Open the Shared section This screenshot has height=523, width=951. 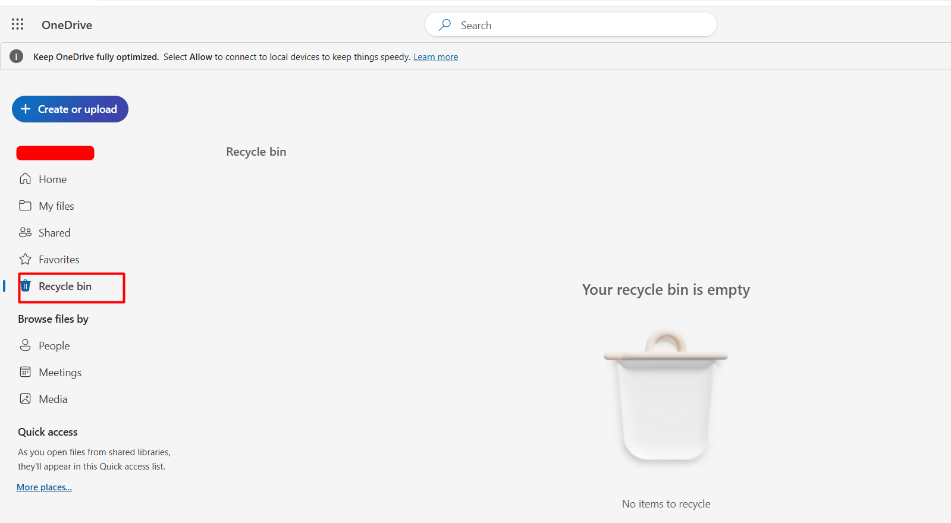pyautogui.click(x=55, y=233)
